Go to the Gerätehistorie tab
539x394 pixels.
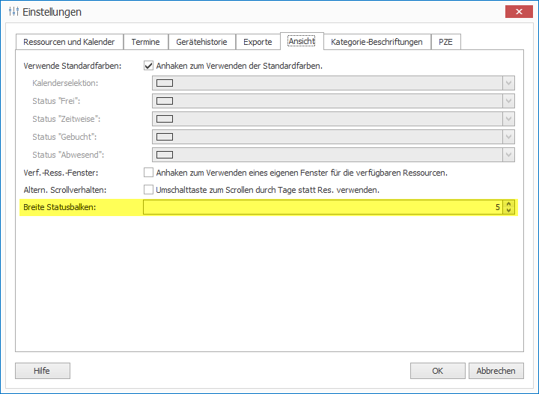pyautogui.click(x=201, y=42)
